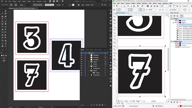Open the Illustrator Object menu
This screenshot has width=192, height=108.
click(14, 1)
